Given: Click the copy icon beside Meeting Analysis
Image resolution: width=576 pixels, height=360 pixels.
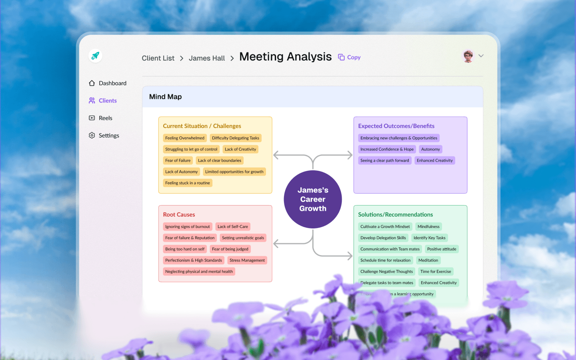Looking at the screenshot, I should (341, 57).
